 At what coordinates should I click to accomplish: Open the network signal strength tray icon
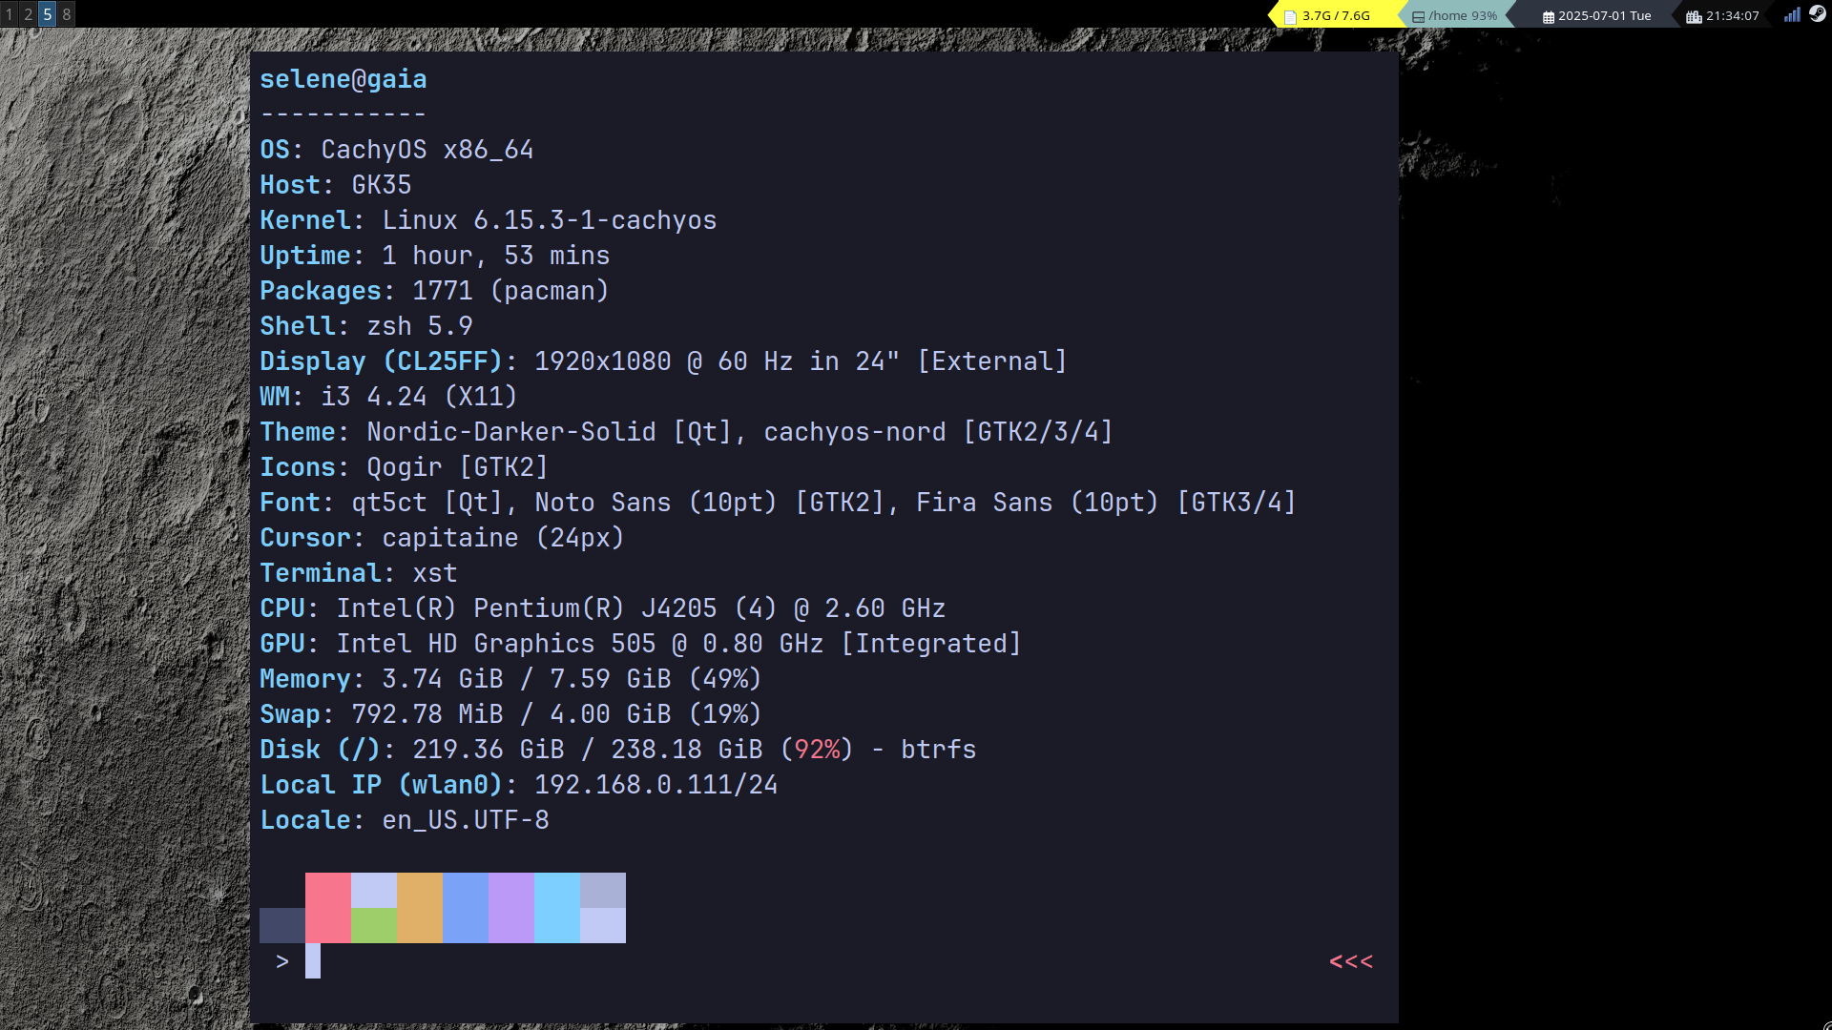[1792, 14]
